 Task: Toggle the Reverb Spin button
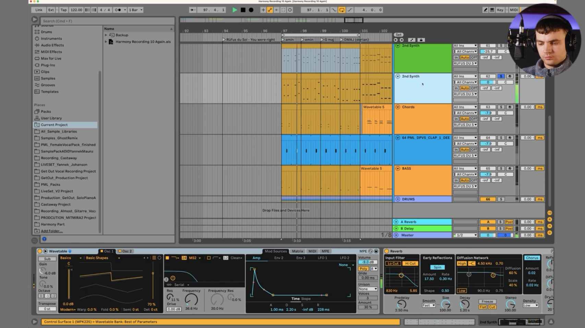pos(437,267)
